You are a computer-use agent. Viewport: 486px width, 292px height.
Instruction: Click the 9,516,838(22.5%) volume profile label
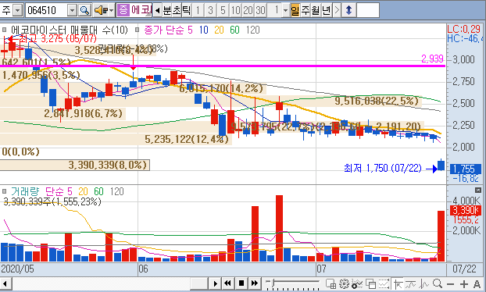point(377,101)
